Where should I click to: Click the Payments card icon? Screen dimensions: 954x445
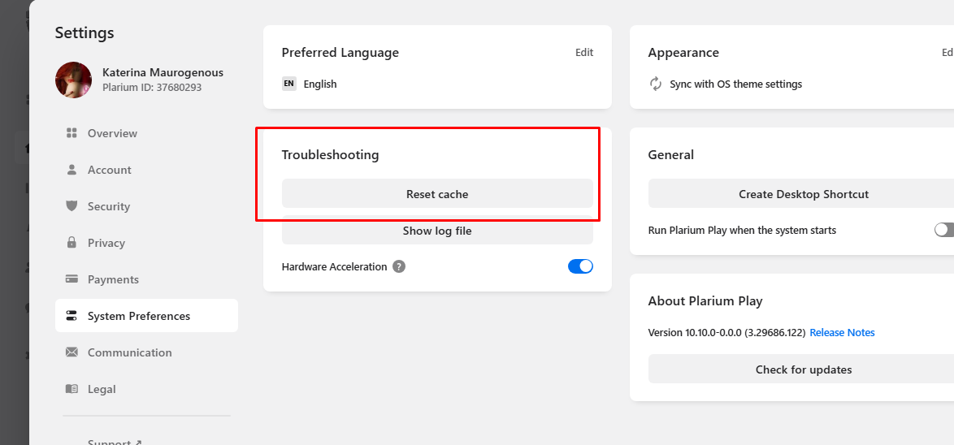pos(72,279)
